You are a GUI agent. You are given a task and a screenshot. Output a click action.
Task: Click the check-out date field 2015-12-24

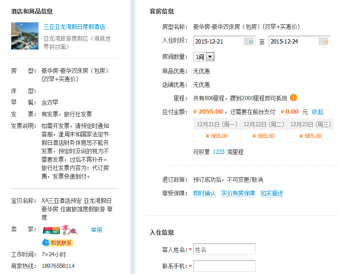click(293, 42)
